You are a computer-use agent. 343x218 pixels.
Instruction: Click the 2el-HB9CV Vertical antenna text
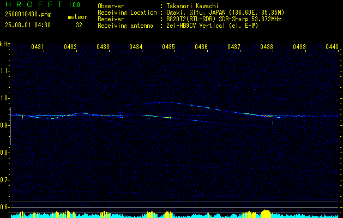coord(212,26)
